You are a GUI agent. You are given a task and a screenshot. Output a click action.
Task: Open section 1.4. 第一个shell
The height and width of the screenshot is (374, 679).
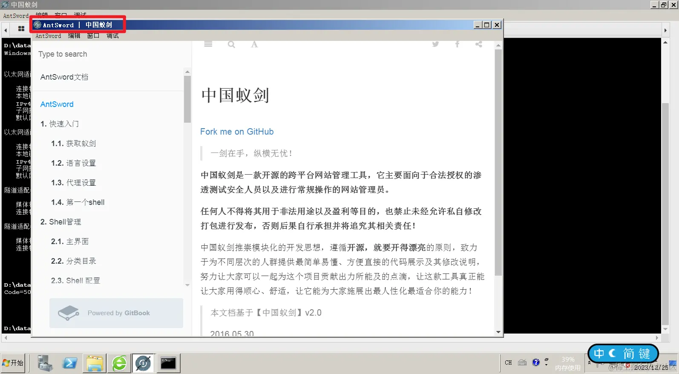click(x=78, y=202)
